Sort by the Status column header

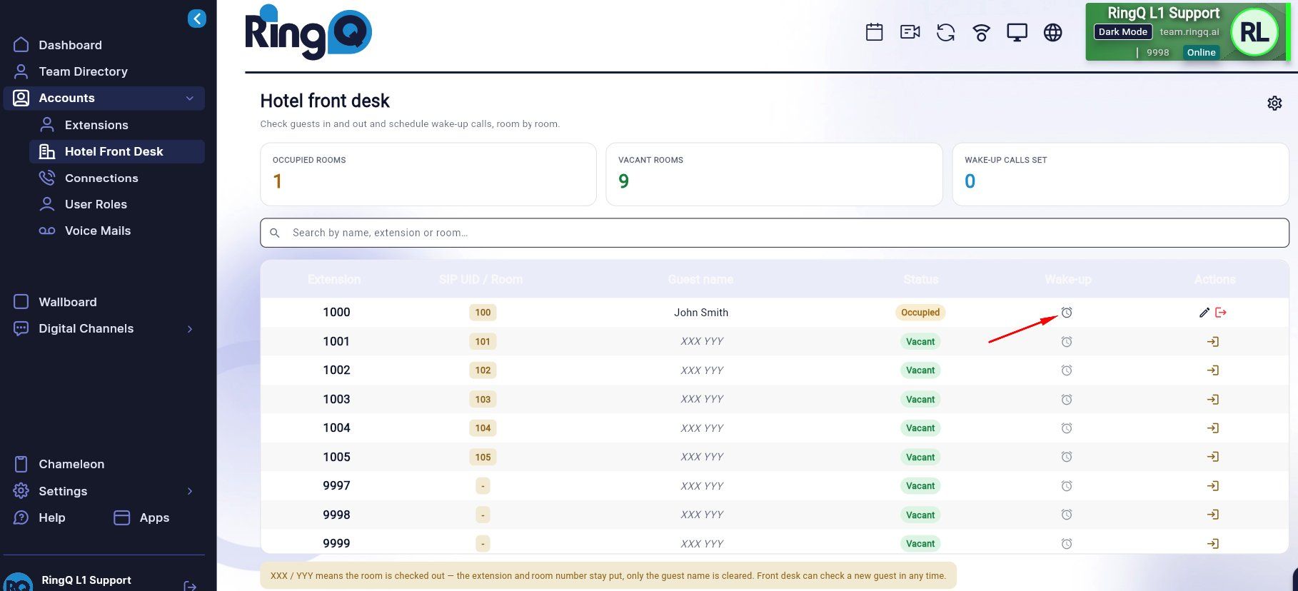click(x=920, y=279)
